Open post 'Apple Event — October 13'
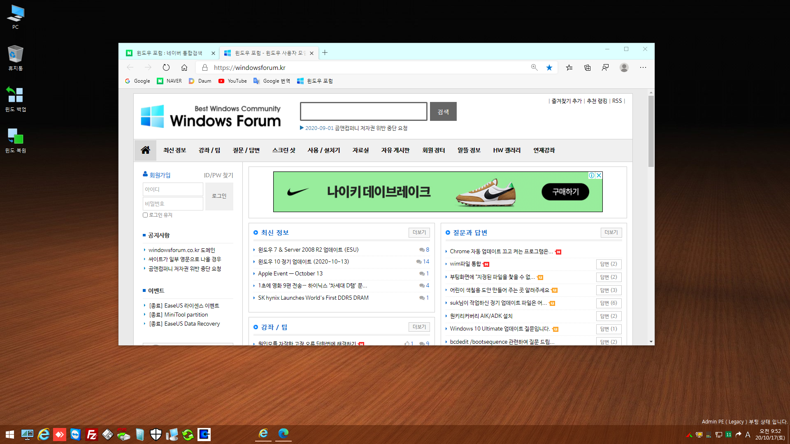 pos(290,273)
